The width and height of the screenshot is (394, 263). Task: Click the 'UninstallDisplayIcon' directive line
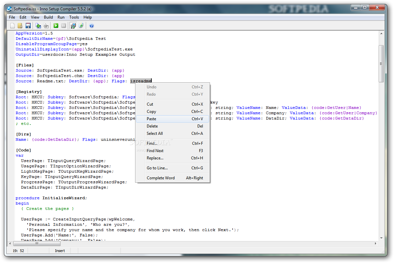[x=74, y=49]
